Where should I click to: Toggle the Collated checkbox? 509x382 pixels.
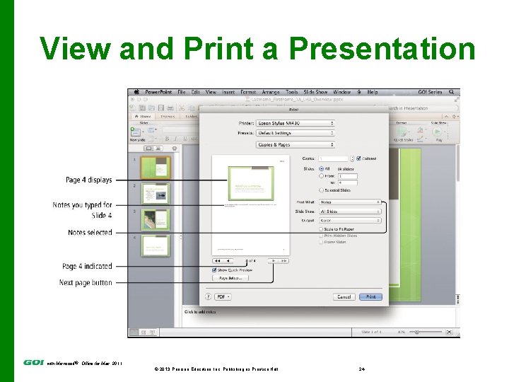coord(358,158)
